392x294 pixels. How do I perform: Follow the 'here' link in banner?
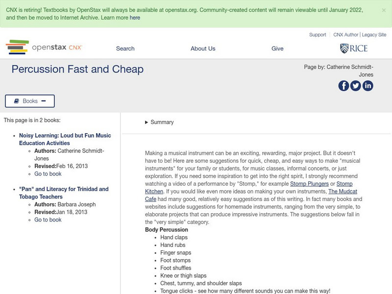(x=135, y=18)
